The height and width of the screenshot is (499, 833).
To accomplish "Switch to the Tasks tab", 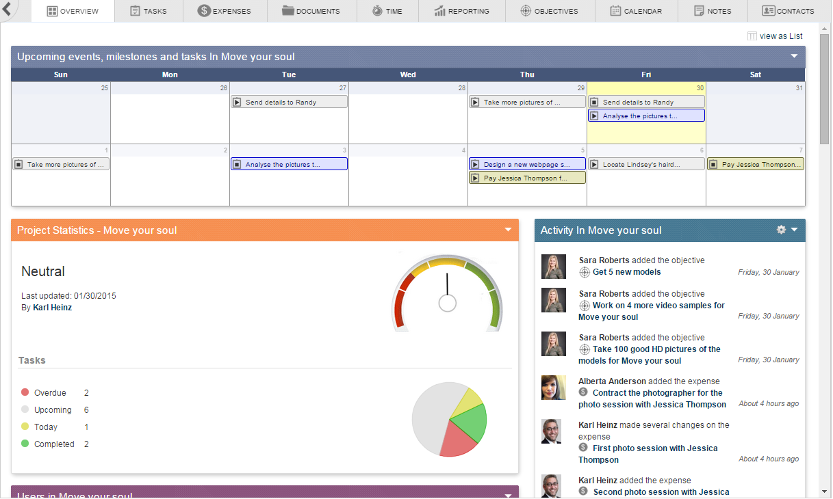I will coord(149,11).
